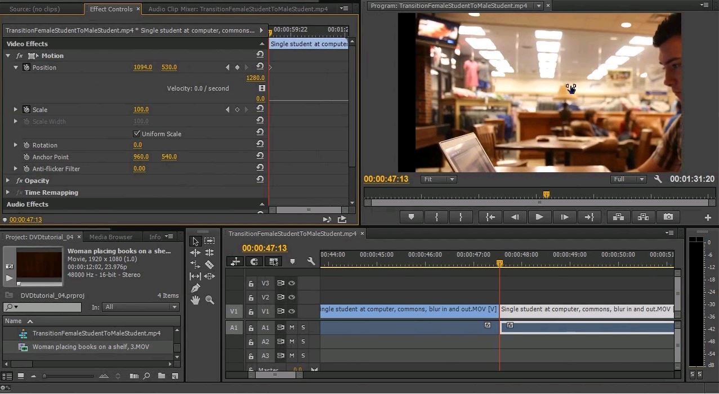Open the Fit zoom level dropdown
Image resolution: width=719 pixels, height=394 pixels.
(439, 179)
